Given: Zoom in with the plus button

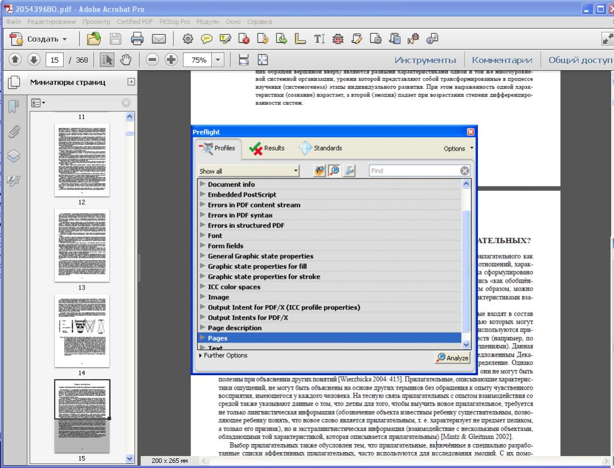Looking at the screenshot, I should pyautogui.click(x=171, y=59).
